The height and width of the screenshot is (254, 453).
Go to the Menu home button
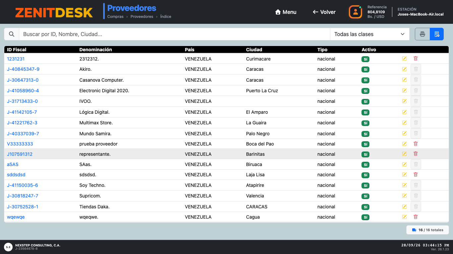click(x=286, y=12)
